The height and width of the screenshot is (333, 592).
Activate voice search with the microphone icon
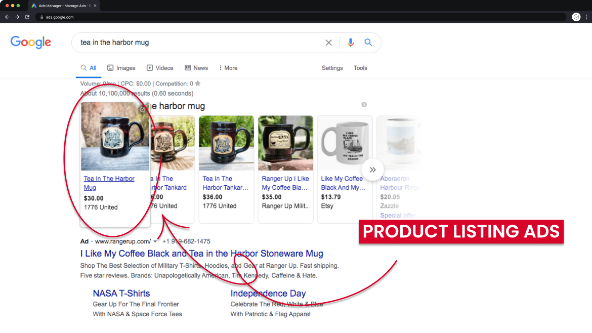coord(351,43)
